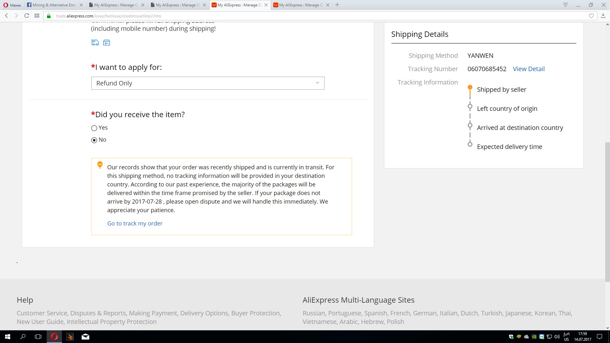Click the heart bookmark icon in address bar
Image resolution: width=610 pixels, height=343 pixels.
pyautogui.click(x=591, y=16)
